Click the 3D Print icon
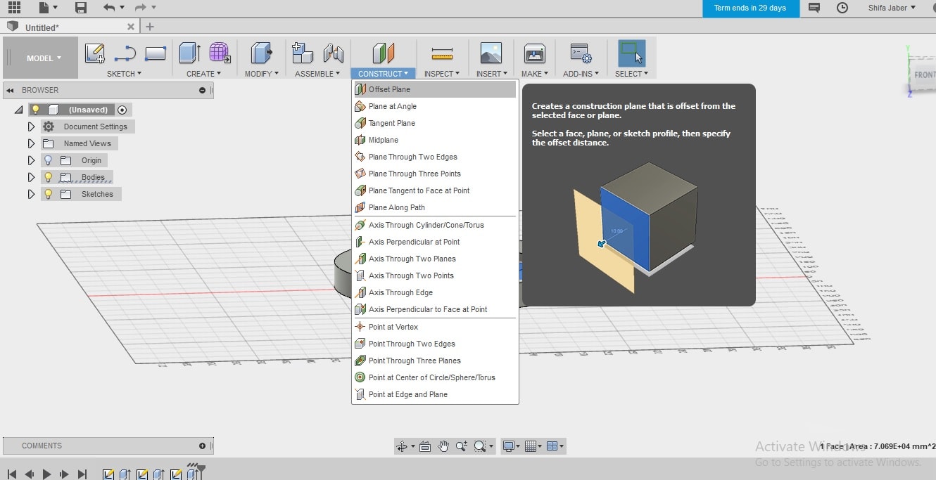936x480 pixels. click(535, 53)
